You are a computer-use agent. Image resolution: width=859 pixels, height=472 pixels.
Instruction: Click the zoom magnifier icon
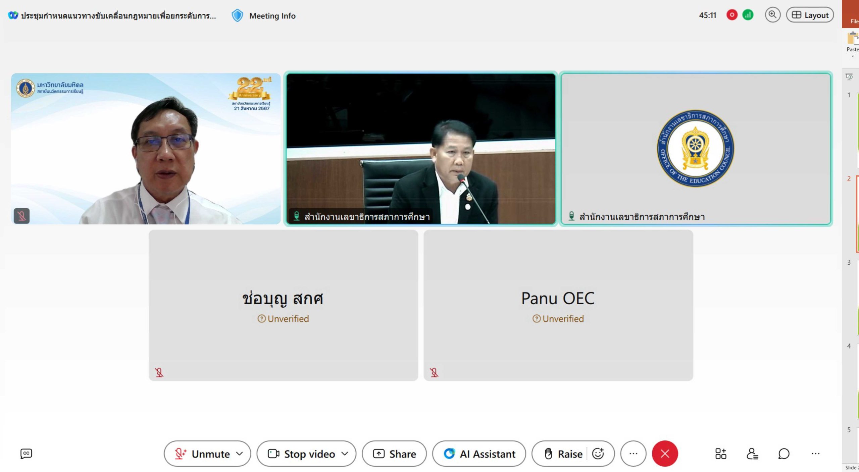click(772, 15)
